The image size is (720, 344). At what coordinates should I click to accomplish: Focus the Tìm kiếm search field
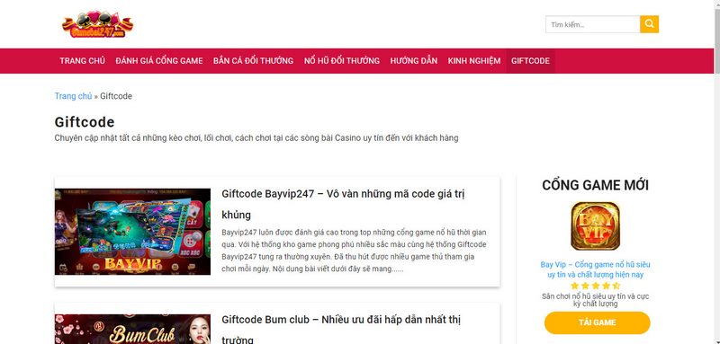pos(593,24)
